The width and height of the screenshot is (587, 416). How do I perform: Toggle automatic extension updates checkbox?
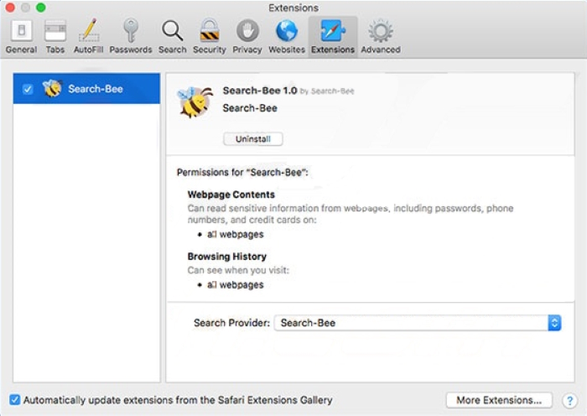click(14, 400)
